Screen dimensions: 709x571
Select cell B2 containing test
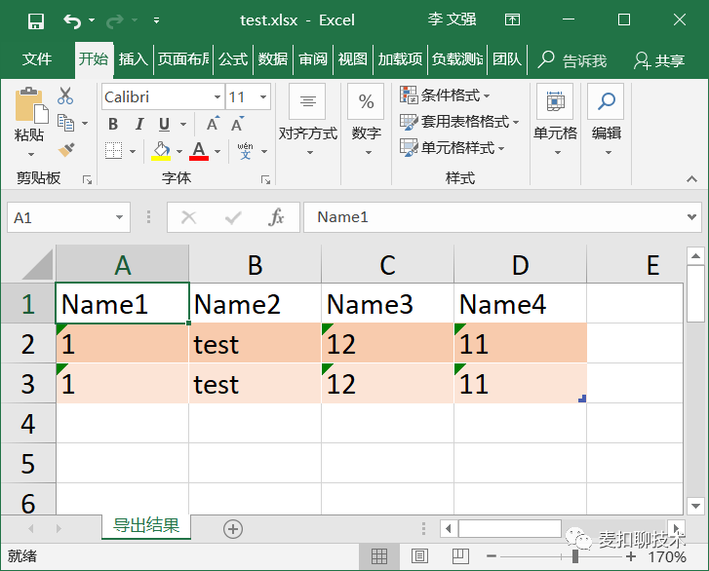255,343
